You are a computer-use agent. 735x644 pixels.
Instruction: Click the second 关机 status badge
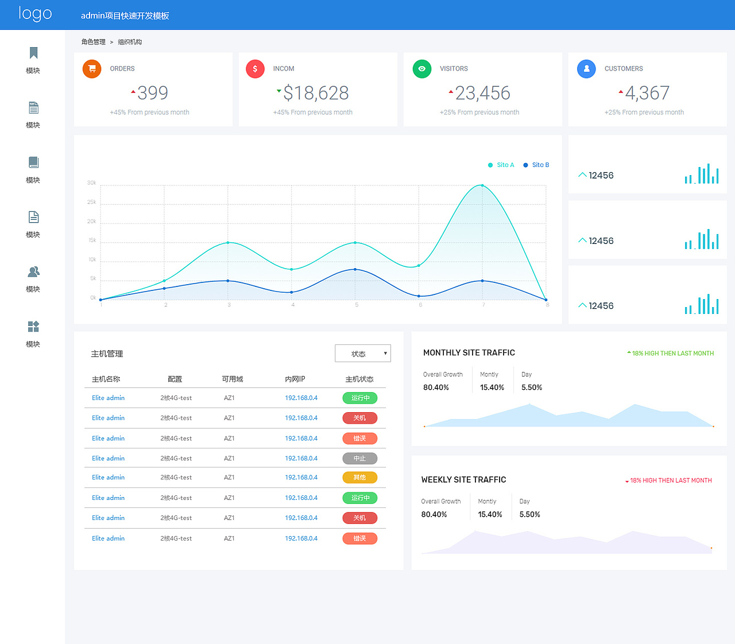(360, 518)
